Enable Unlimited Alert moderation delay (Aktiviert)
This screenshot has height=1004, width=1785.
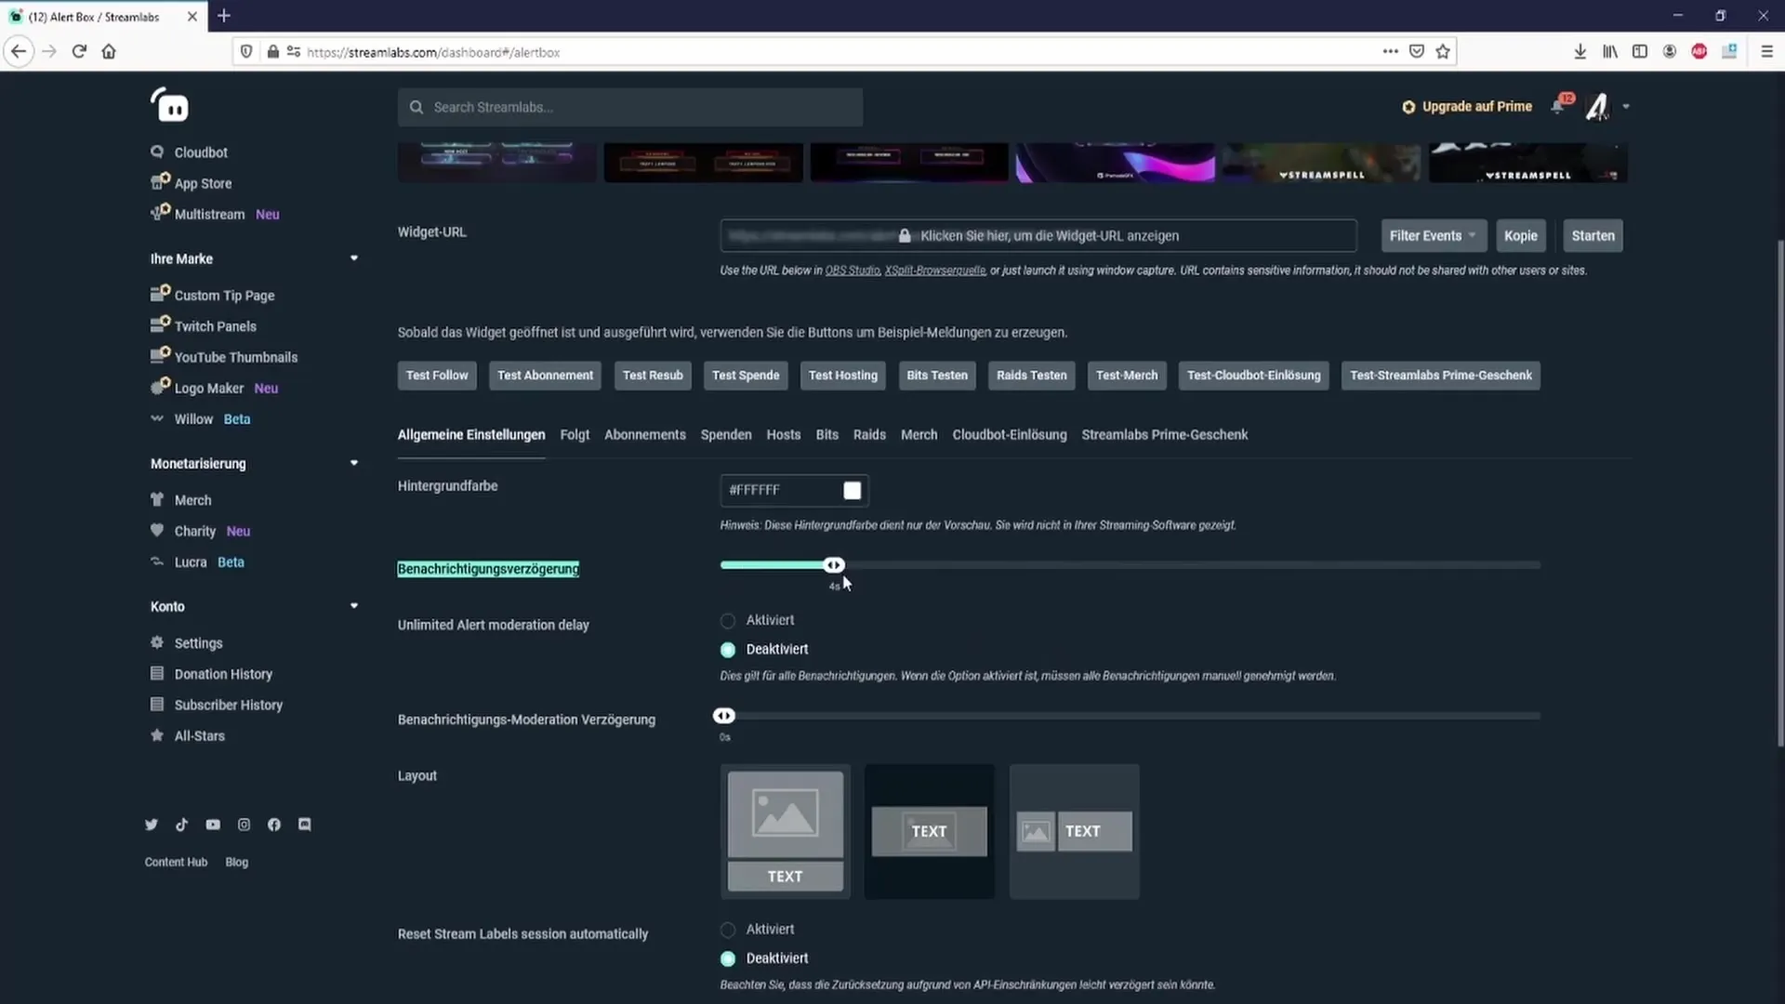[x=728, y=620]
